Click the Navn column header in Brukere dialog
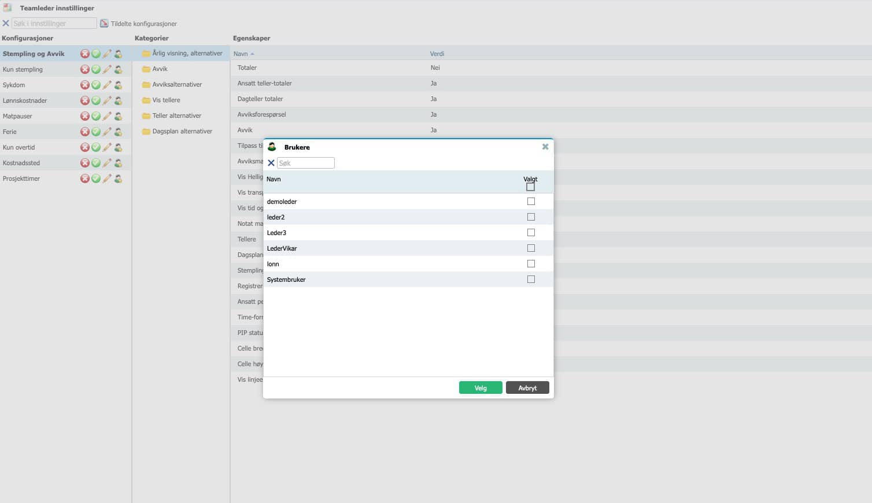This screenshot has height=503, width=872. pos(274,179)
